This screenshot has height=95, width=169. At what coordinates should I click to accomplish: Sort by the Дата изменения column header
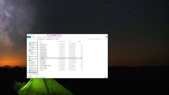point(62,41)
